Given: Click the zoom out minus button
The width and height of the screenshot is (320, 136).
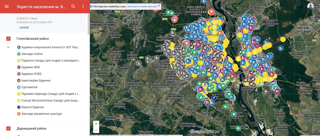Looking at the screenshot, I should [96, 130].
